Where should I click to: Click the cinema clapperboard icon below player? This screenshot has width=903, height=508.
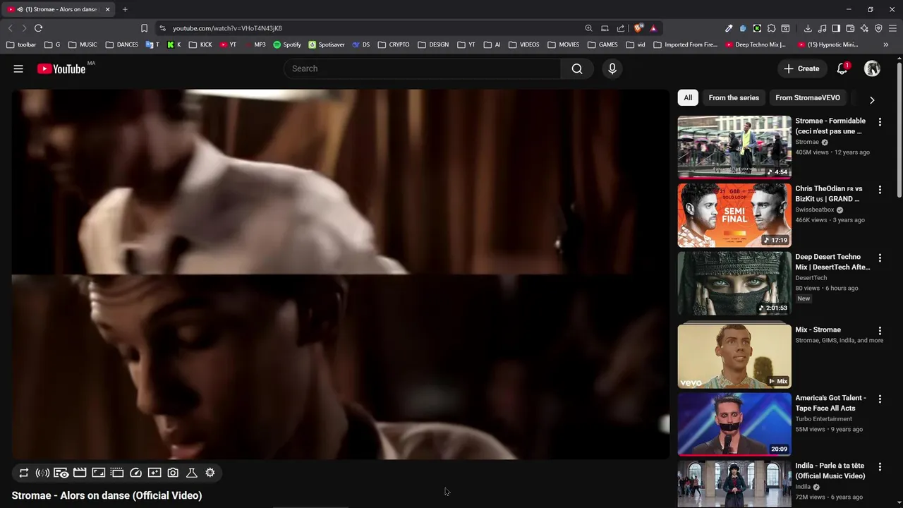(80, 473)
